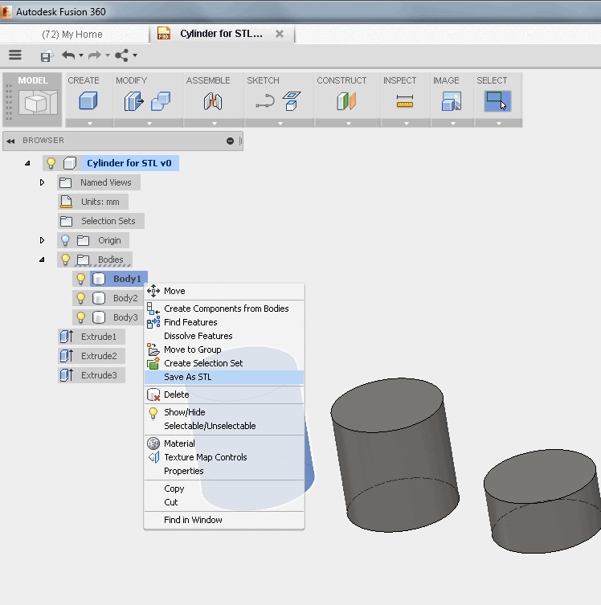Select the Press Pull tool in MODIFY
The height and width of the screenshot is (605, 601).
pyautogui.click(x=133, y=101)
